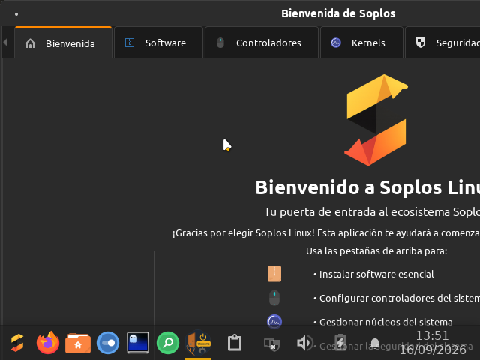Image resolution: width=480 pixels, height=360 pixels.
Task: Select the Soplos Welcome taskbar icon
Action: click(198, 343)
